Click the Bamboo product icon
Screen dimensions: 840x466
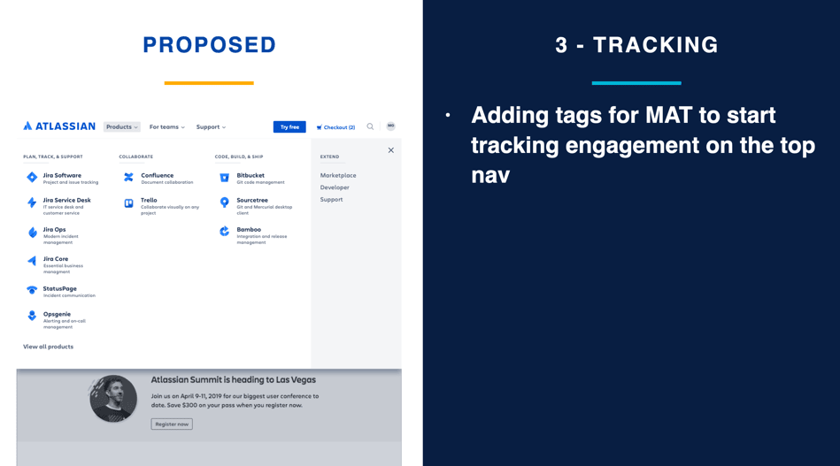pyautogui.click(x=224, y=232)
